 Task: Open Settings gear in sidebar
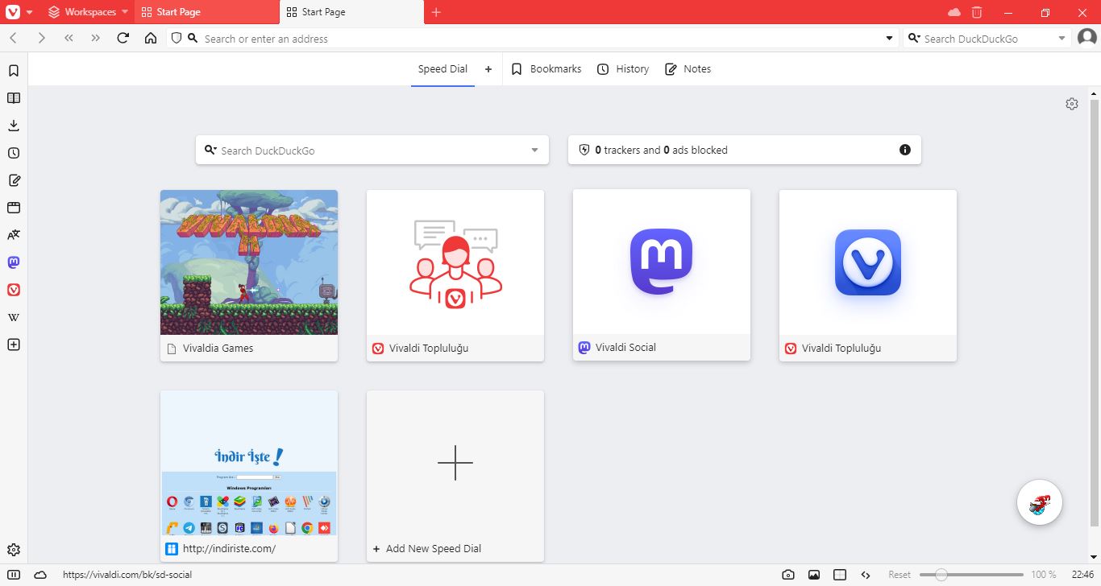tap(14, 551)
